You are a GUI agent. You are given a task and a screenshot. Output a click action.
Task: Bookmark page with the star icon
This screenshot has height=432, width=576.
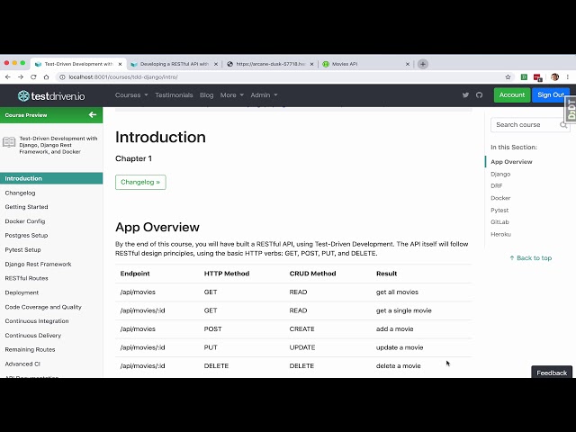tap(508, 76)
